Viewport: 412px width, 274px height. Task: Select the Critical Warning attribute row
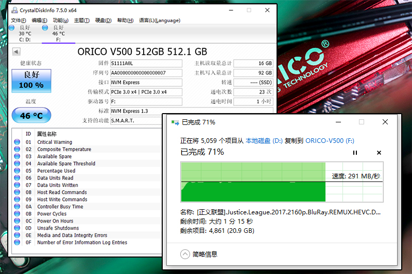[x=87, y=142]
